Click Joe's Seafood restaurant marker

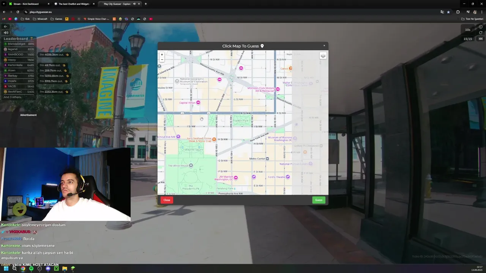tap(214, 140)
